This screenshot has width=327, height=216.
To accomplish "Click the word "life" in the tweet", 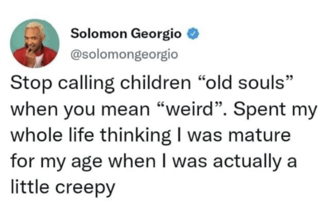I will pos(73,136).
